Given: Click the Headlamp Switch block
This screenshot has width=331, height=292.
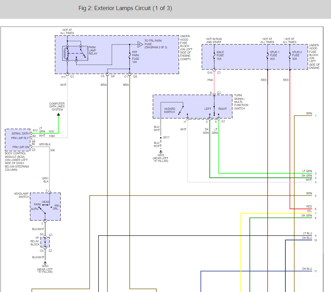Looking at the screenshot, I should point(45,206).
